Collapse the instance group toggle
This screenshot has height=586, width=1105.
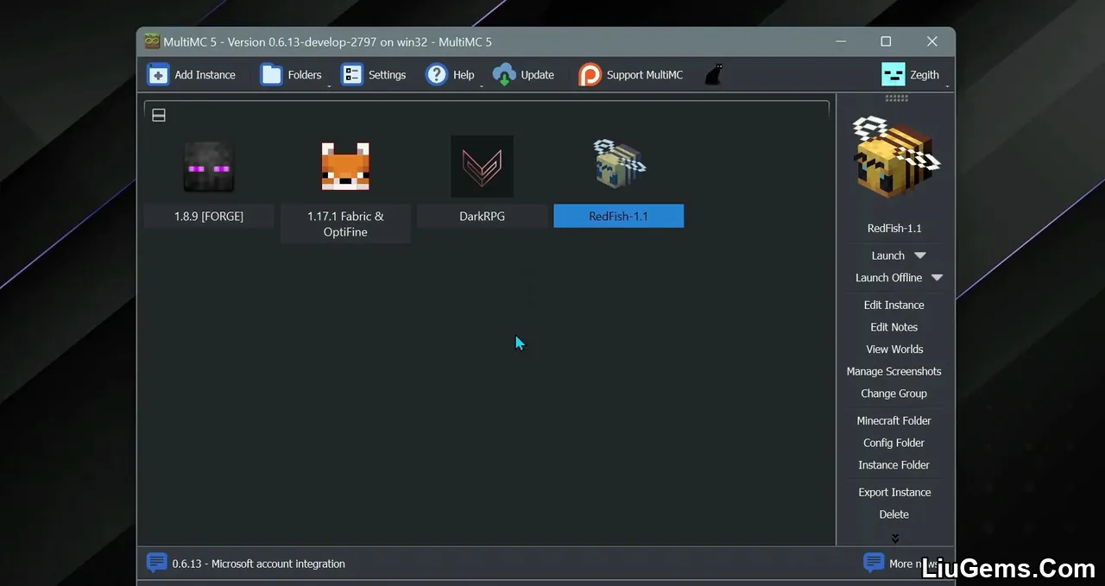159,115
